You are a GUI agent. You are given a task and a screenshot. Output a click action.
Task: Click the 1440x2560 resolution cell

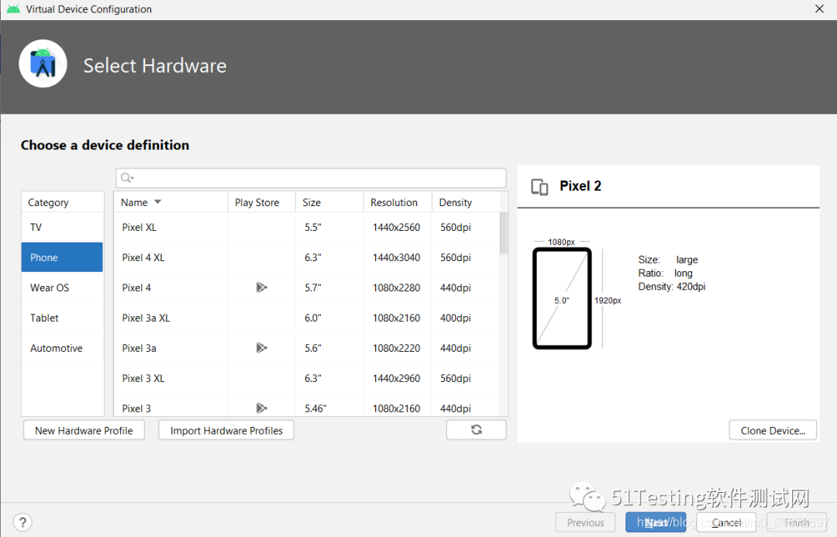coord(396,227)
